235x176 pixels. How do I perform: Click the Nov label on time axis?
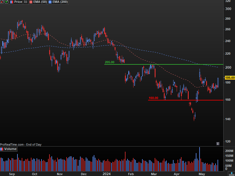[x=60, y=174]
